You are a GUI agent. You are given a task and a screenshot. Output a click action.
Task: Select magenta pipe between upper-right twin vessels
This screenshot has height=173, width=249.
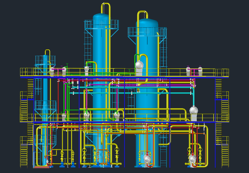[194, 69]
